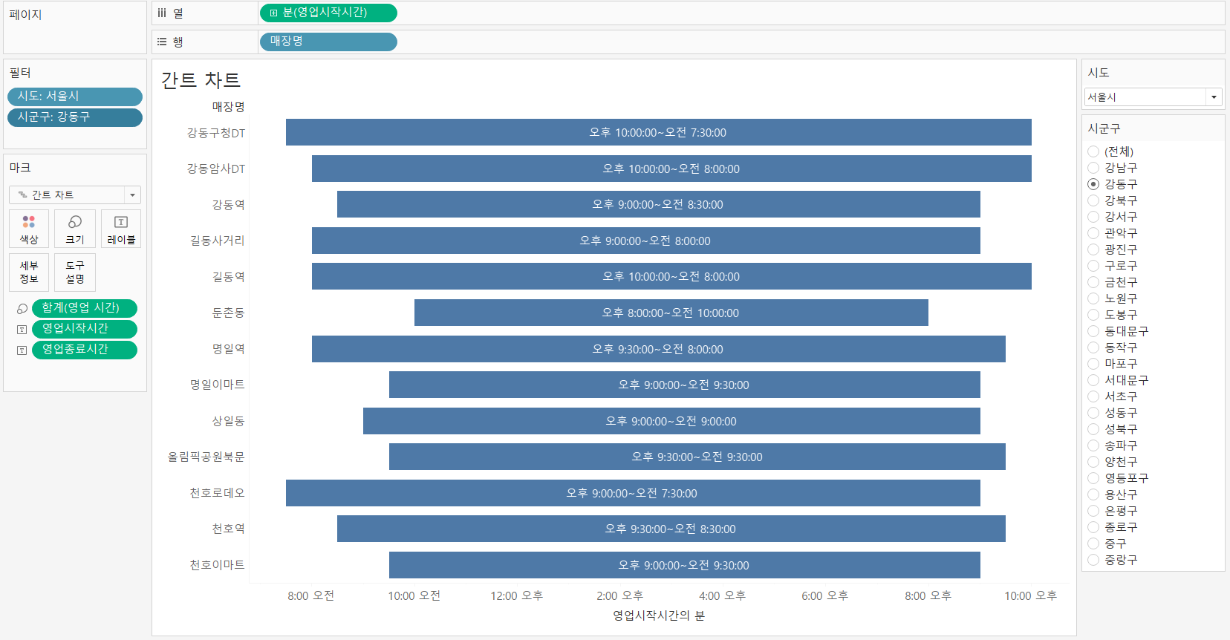Open the 도구 설명 tooltip card

[x=75, y=272]
